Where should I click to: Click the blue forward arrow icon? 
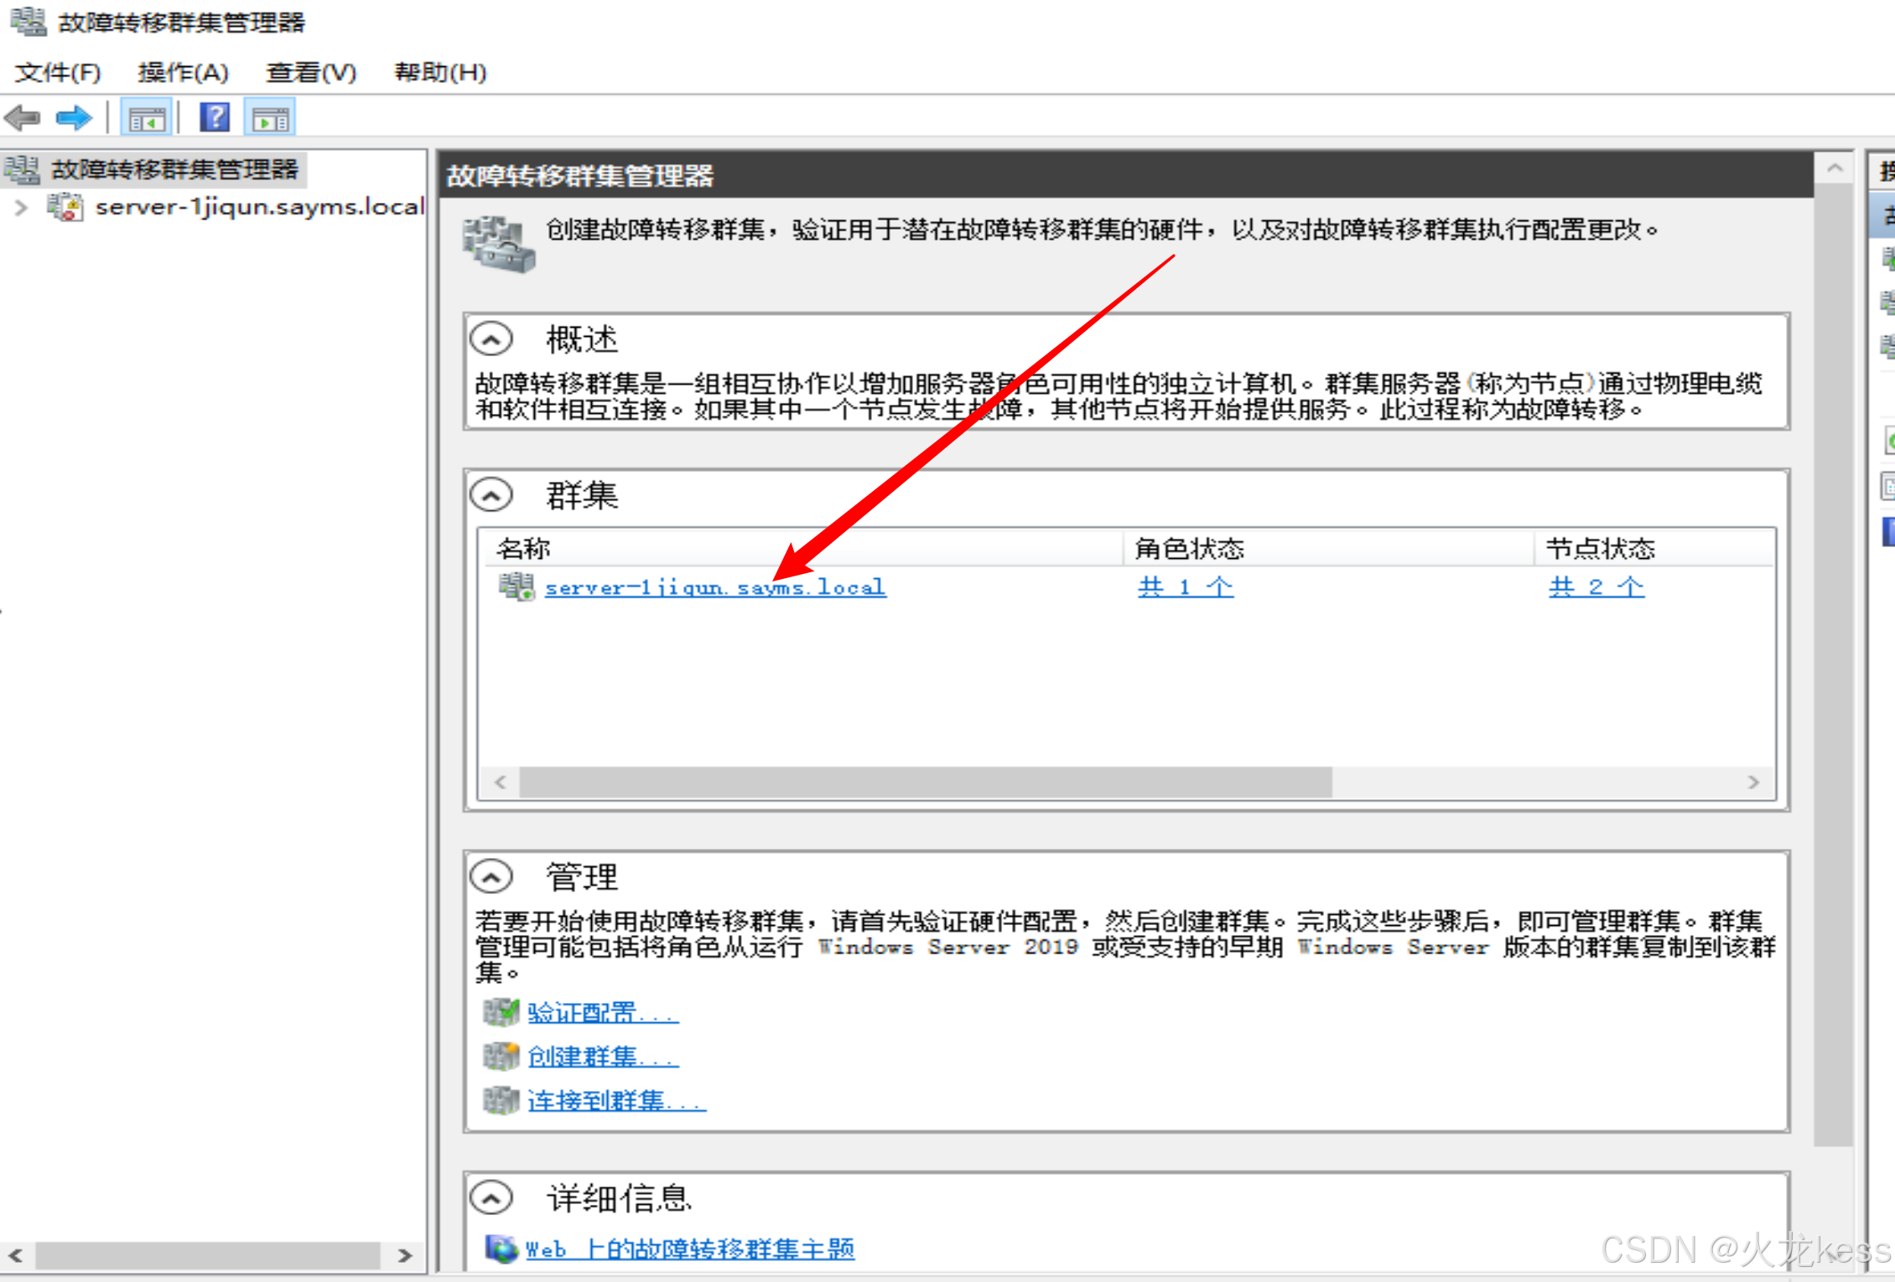74,118
